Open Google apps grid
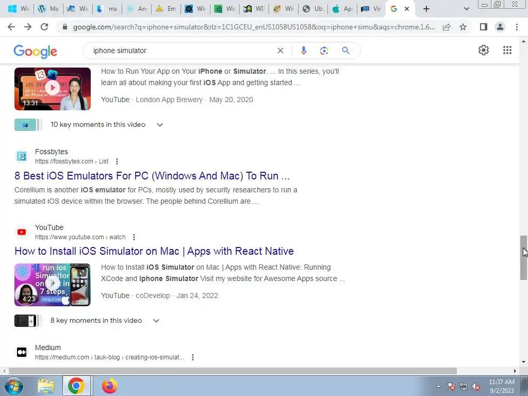528x396 pixels. point(507,50)
